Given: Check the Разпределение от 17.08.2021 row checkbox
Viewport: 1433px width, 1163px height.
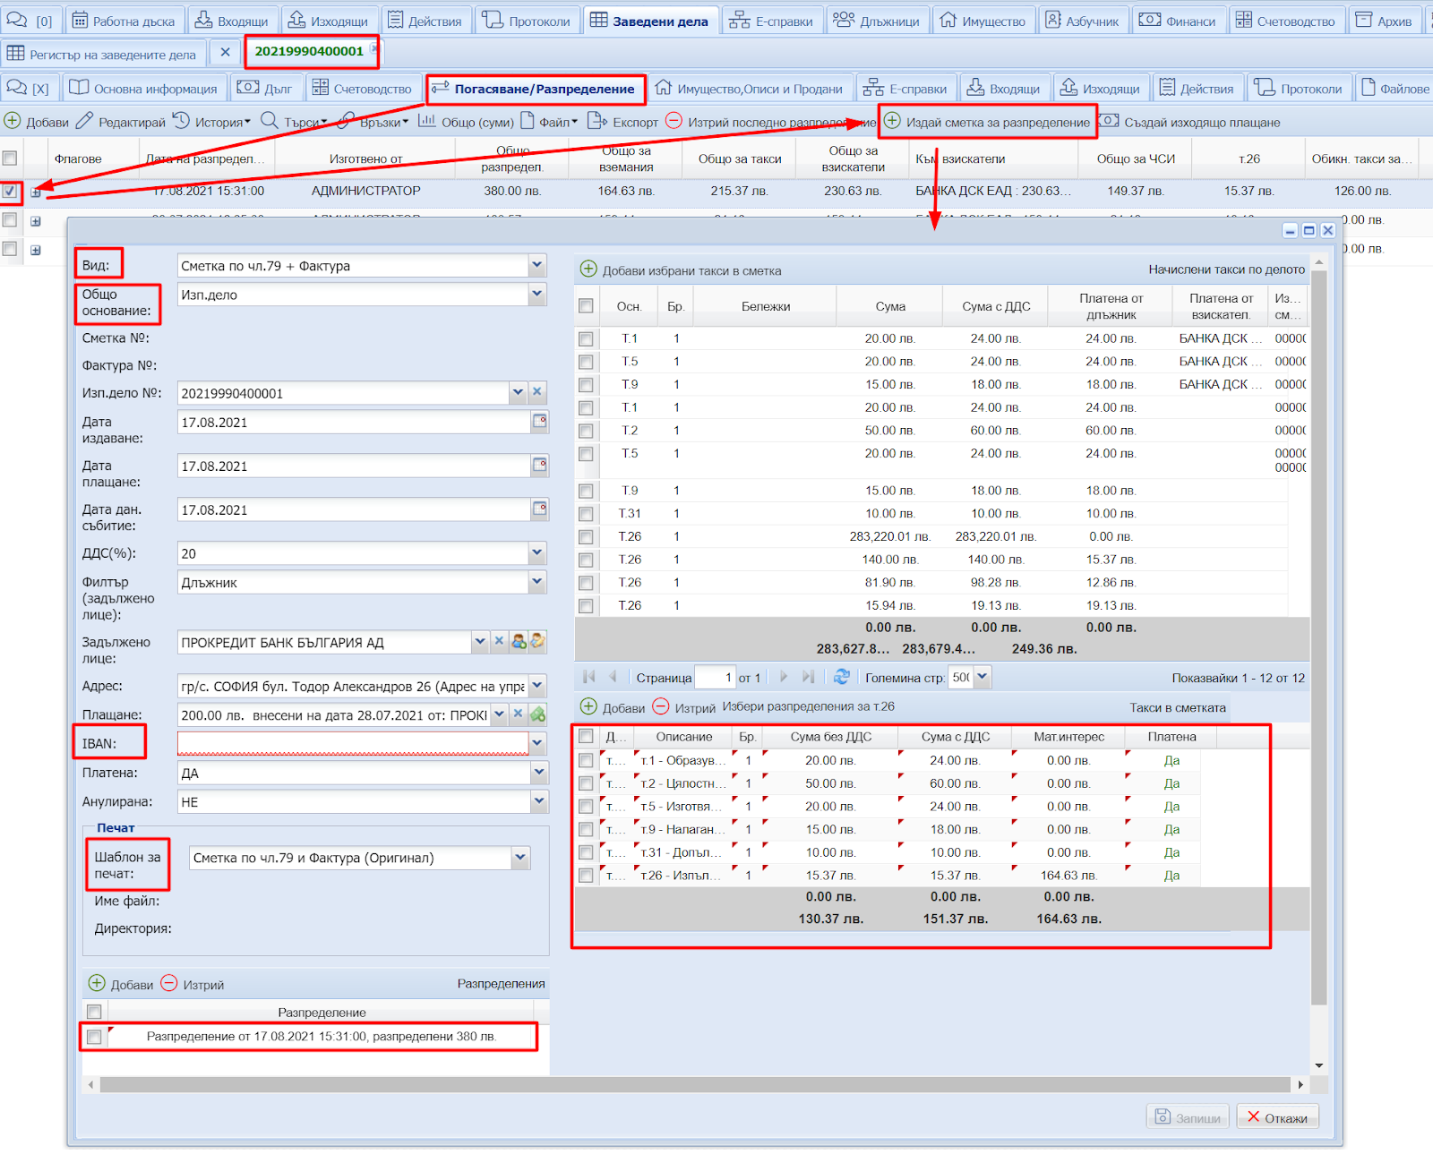Looking at the screenshot, I should (94, 1037).
